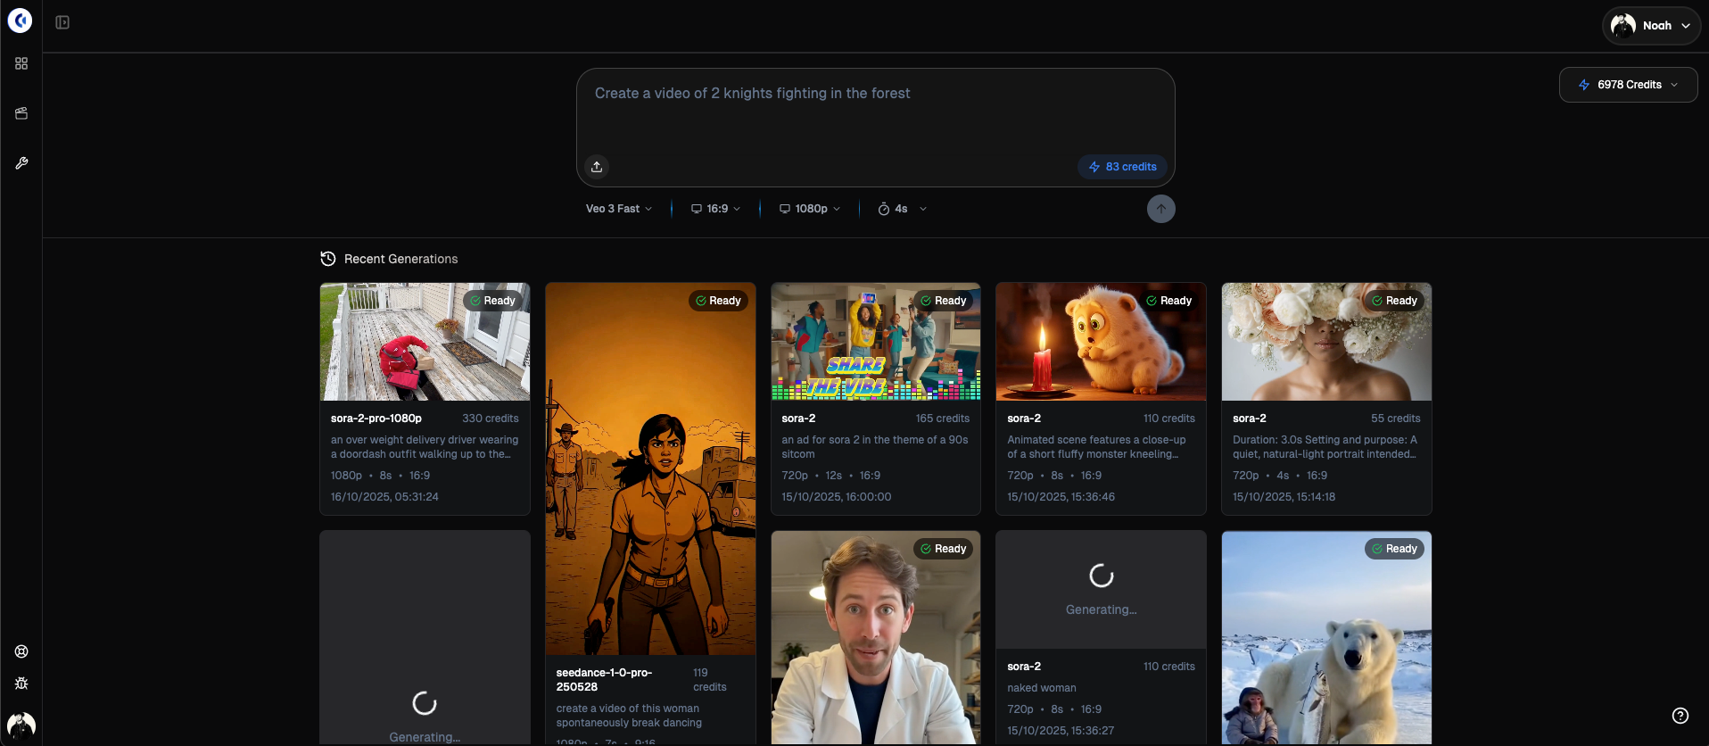Click the Ready badge on fluffy monster card
The height and width of the screenshot is (746, 1709).
tap(1169, 301)
